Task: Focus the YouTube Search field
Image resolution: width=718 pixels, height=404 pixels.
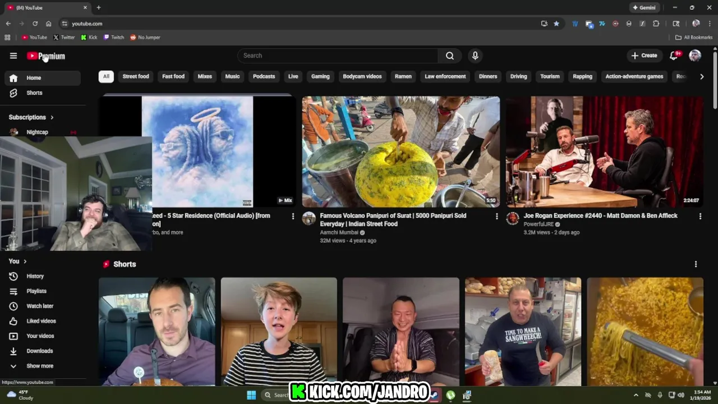Action: coord(338,56)
